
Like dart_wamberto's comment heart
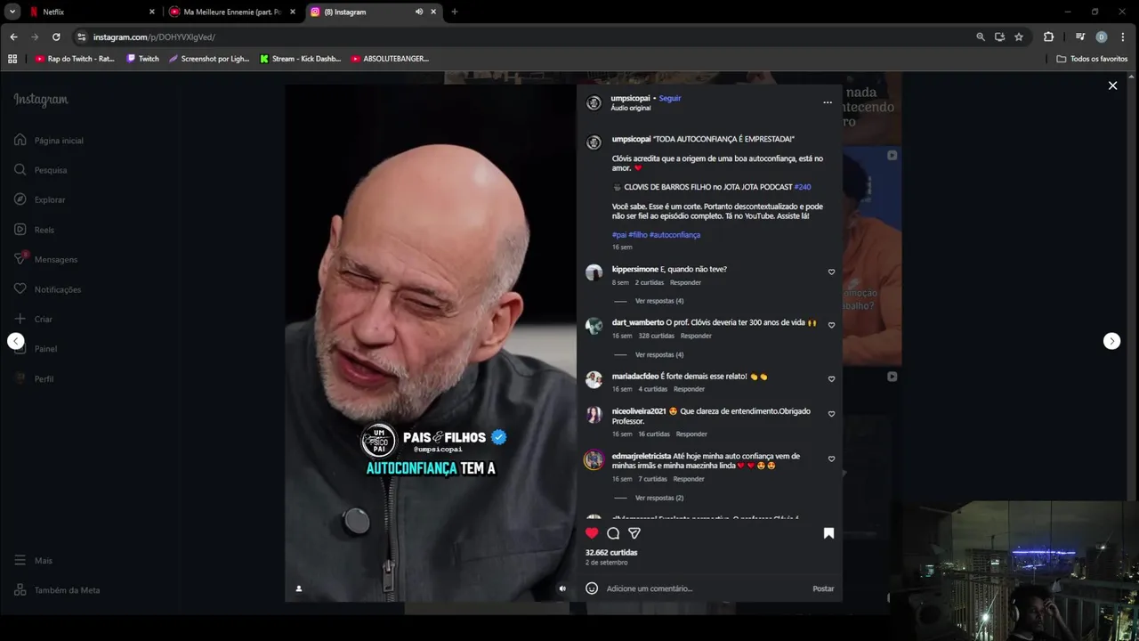832,325
